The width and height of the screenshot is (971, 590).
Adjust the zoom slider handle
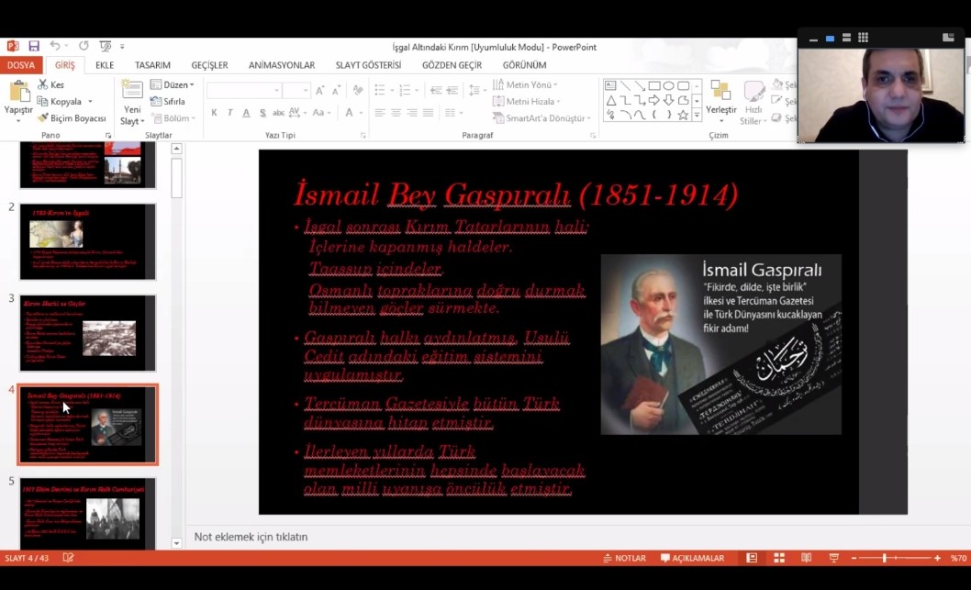point(885,558)
